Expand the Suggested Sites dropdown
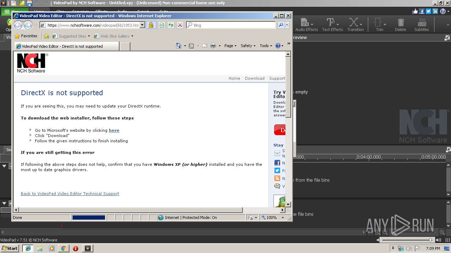This screenshot has width=451, height=253. pos(89,36)
